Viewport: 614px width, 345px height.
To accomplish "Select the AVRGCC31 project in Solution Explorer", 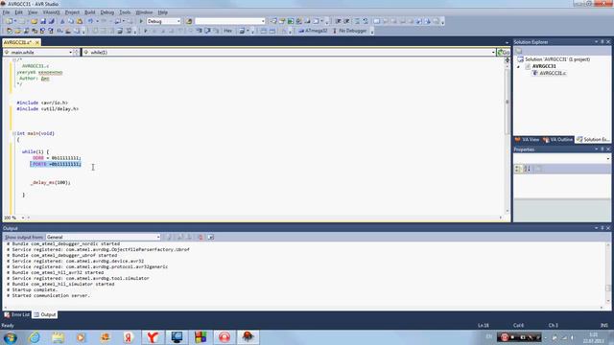I will (x=544, y=66).
